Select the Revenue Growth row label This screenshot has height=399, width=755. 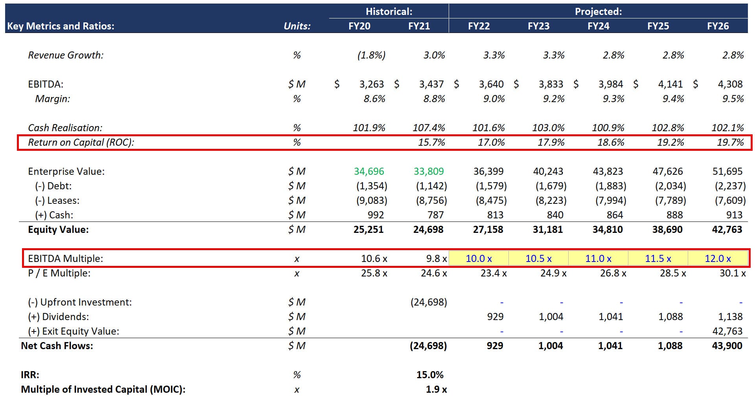pos(65,55)
